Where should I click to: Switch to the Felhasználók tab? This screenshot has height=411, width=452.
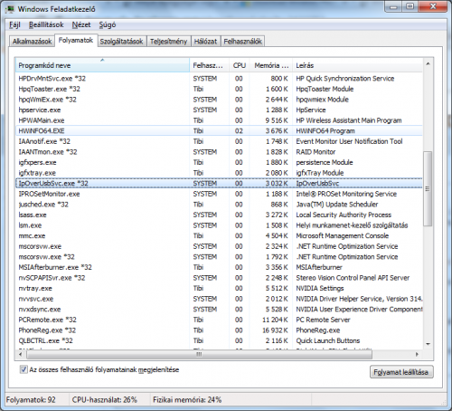coord(242,42)
